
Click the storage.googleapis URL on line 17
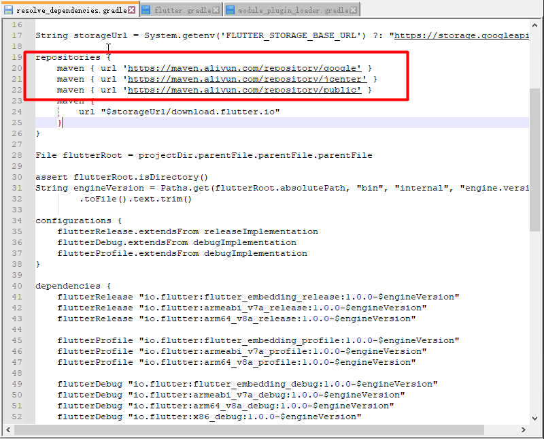[461, 35]
